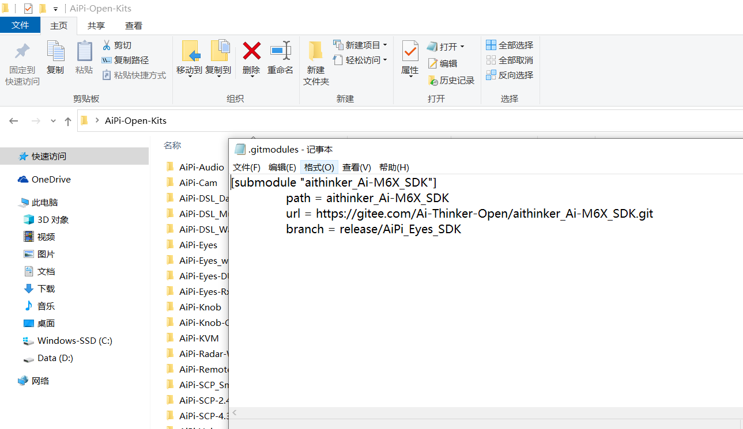Screen dimensions: 743x429
Task: Select the AiPi-Eyes folder
Action: (x=192, y=245)
